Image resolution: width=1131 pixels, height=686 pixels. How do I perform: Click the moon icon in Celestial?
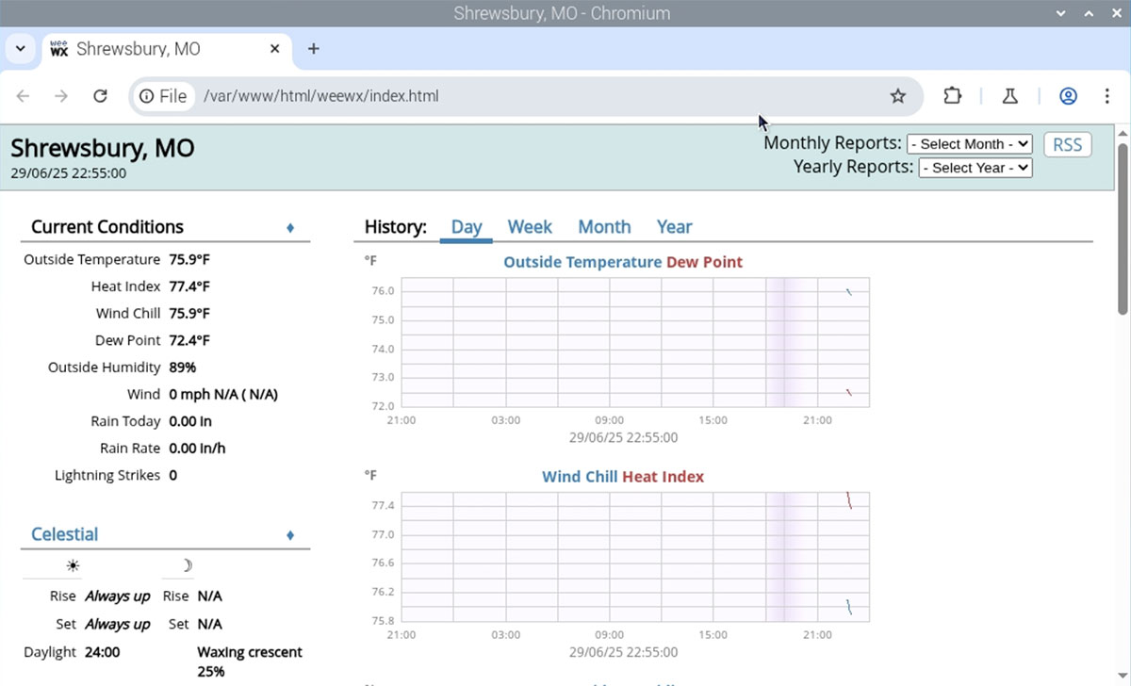click(187, 565)
